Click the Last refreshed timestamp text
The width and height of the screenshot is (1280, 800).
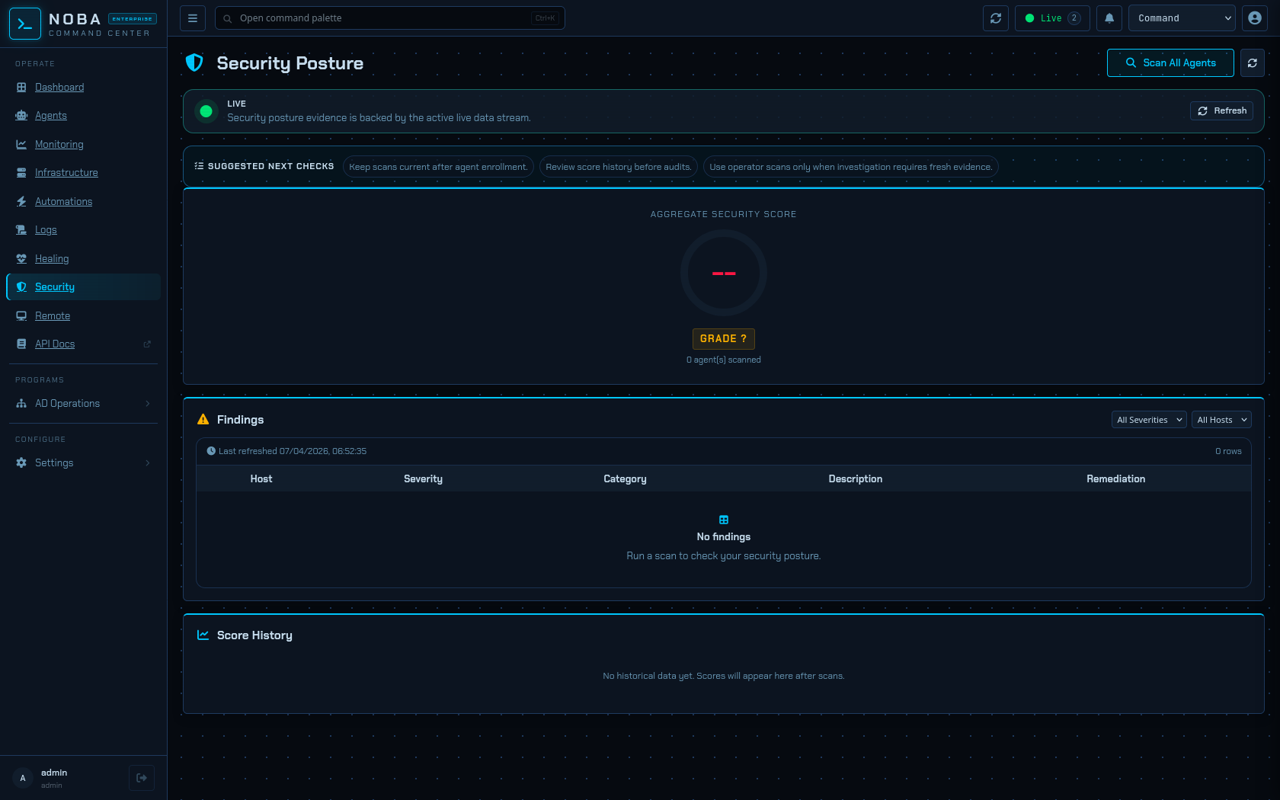pos(293,452)
